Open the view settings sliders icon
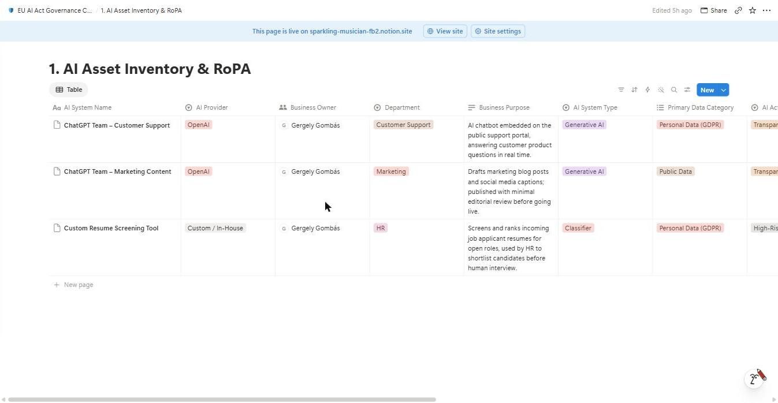 click(x=687, y=90)
